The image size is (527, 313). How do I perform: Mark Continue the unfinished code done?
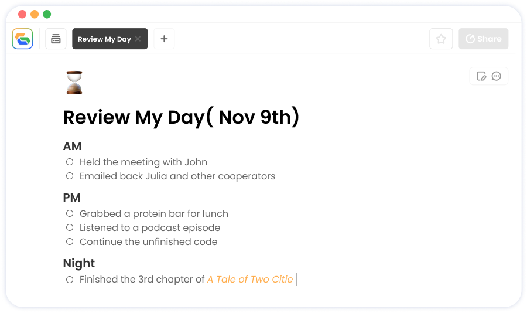pos(70,241)
